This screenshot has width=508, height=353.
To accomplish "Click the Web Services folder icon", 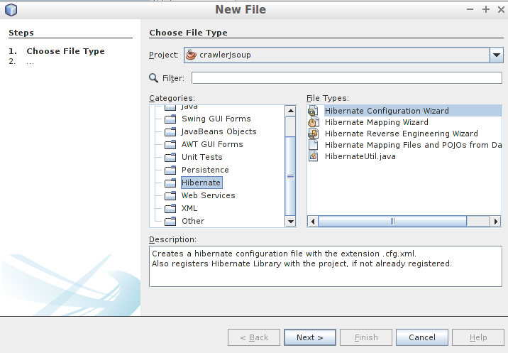I will (x=170, y=195).
